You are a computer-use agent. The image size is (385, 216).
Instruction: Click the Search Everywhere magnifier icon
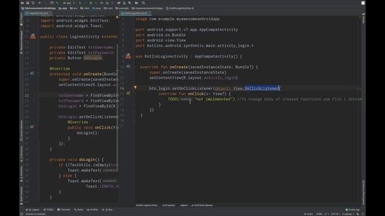(x=143, y=3)
